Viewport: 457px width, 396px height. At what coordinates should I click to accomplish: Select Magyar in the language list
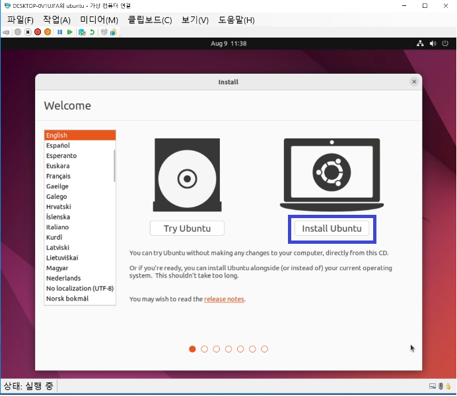80,268
